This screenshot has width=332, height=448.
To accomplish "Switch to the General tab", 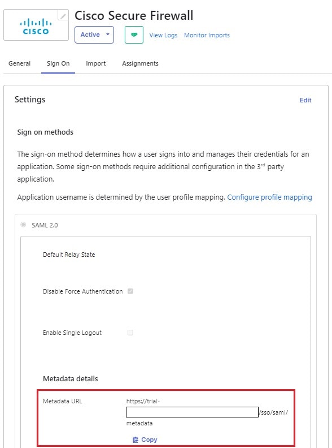I will pyautogui.click(x=19, y=63).
